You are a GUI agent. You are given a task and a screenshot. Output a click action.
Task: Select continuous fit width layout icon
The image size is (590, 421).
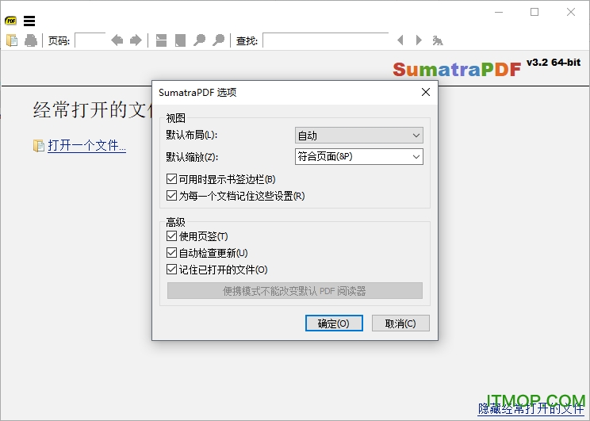(x=162, y=40)
